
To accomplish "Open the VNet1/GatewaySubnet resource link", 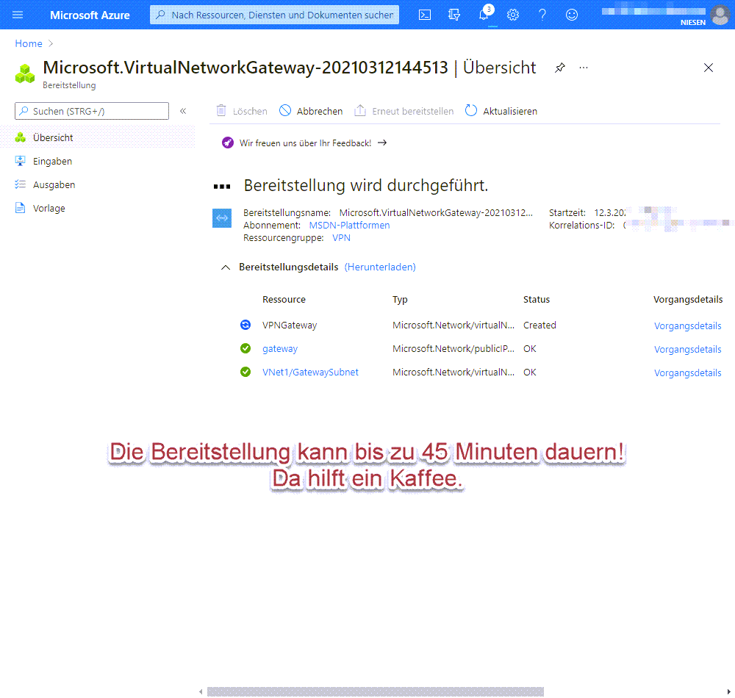I will point(310,373).
